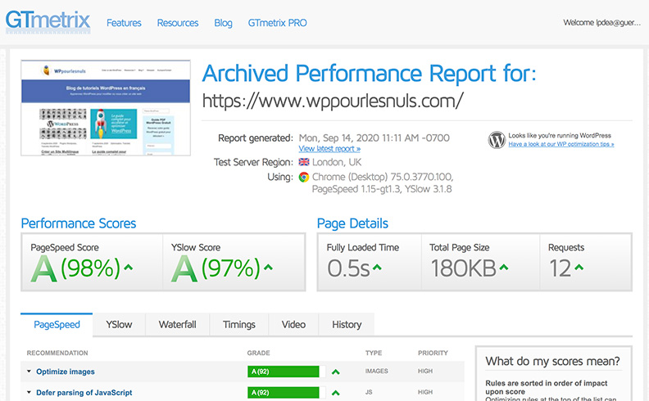
Task: Click the PRIORITY column header
Action: [433, 353]
